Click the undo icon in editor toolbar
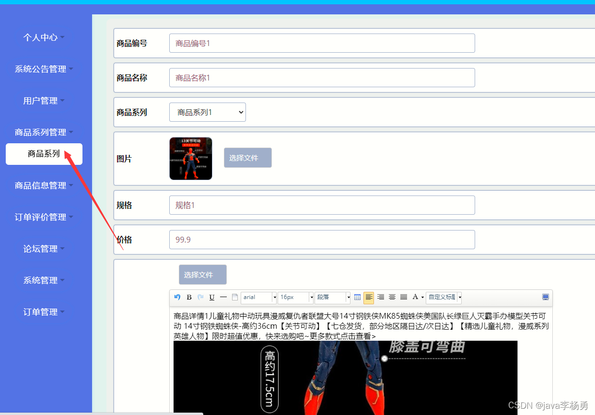Image resolution: width=595 pixels, height=415 pixels. (x=177, y=297)
